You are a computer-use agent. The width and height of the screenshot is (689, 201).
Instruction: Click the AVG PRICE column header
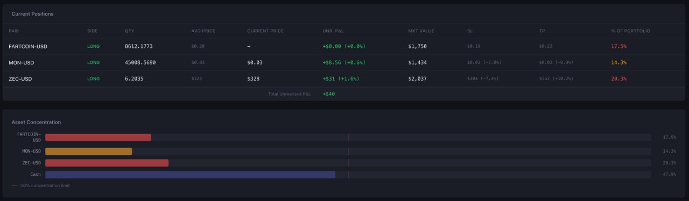point(203,31)
